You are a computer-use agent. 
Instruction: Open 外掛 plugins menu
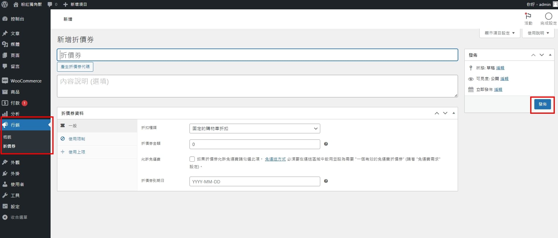(25, 173)
